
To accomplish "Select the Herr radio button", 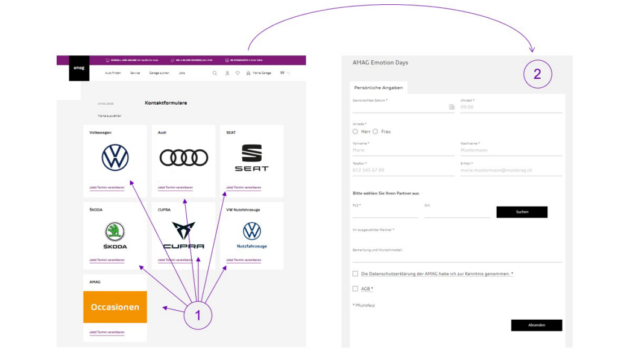I will [355, 132].
